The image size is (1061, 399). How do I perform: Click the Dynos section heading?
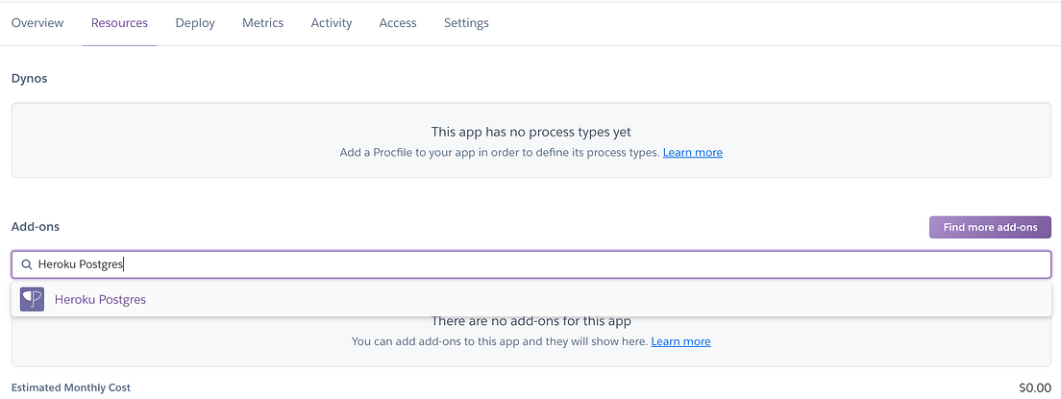click(x=29, y=79)
